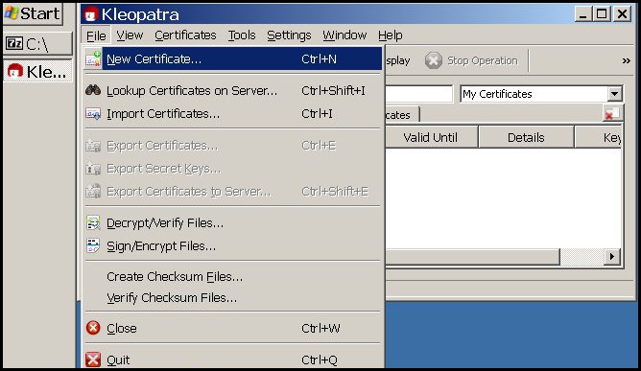Image resolution: width=641 pixels, height=371 pixels.
Task: Click My Certificates combo box text
Action: 497,94
